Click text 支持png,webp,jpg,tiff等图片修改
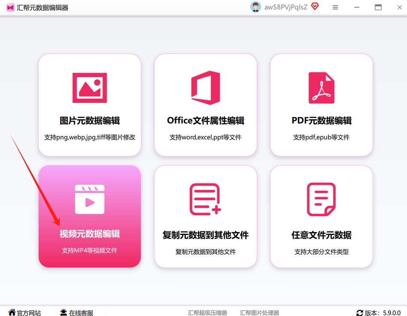 coord(90,137)
